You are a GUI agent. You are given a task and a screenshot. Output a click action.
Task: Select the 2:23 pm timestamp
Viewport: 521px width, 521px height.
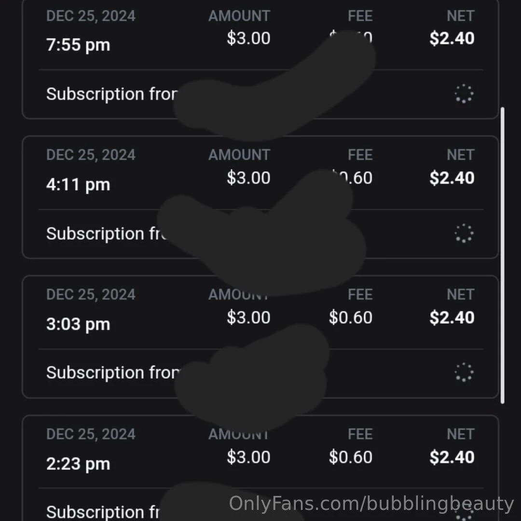tap(78, 464)
